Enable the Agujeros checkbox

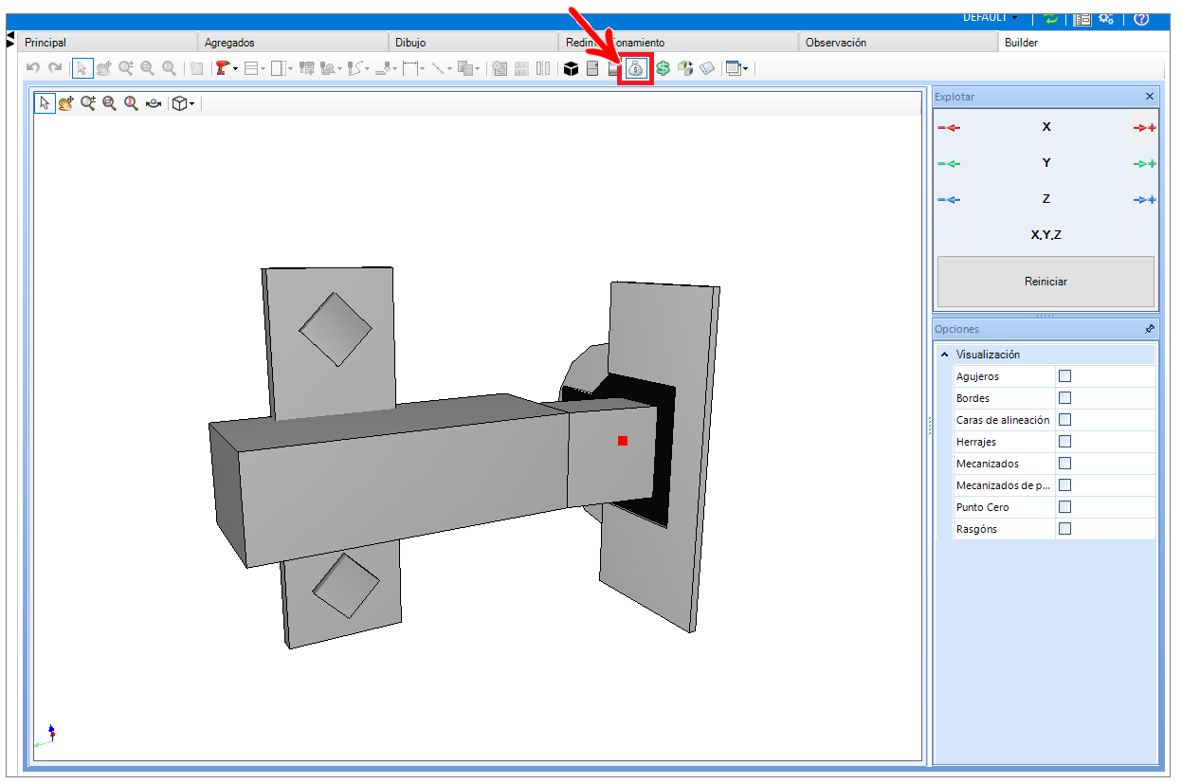click(x=1064, y=376)
